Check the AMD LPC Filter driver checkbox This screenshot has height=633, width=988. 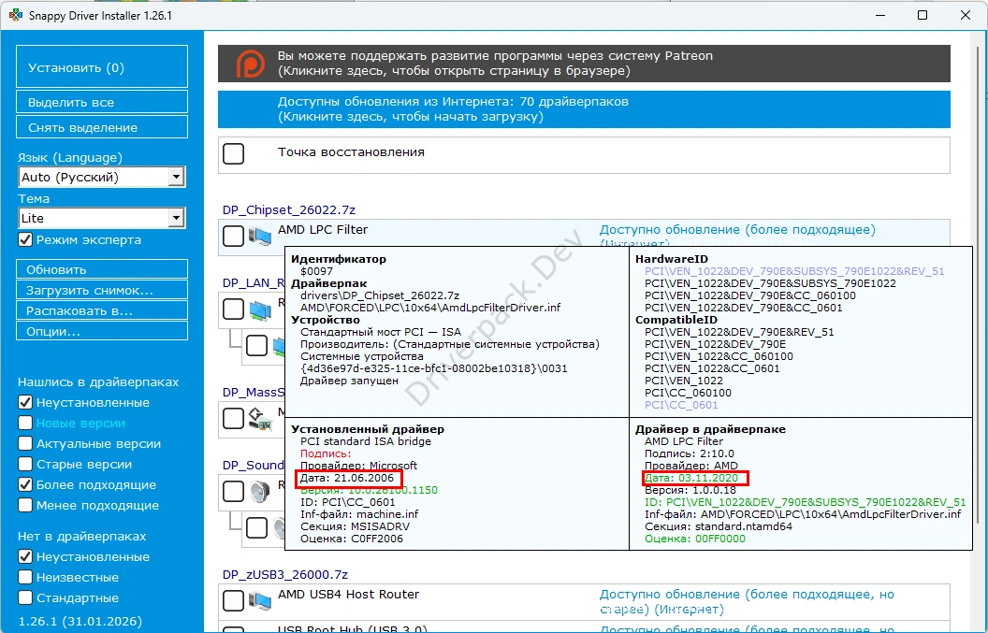[233, 237]
